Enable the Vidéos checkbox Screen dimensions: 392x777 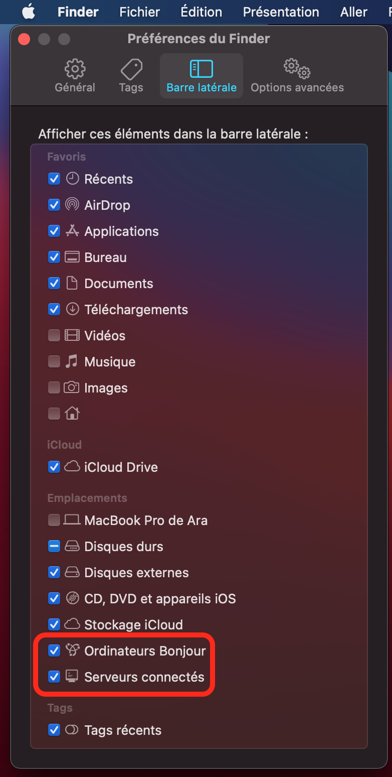pos(54,335)
